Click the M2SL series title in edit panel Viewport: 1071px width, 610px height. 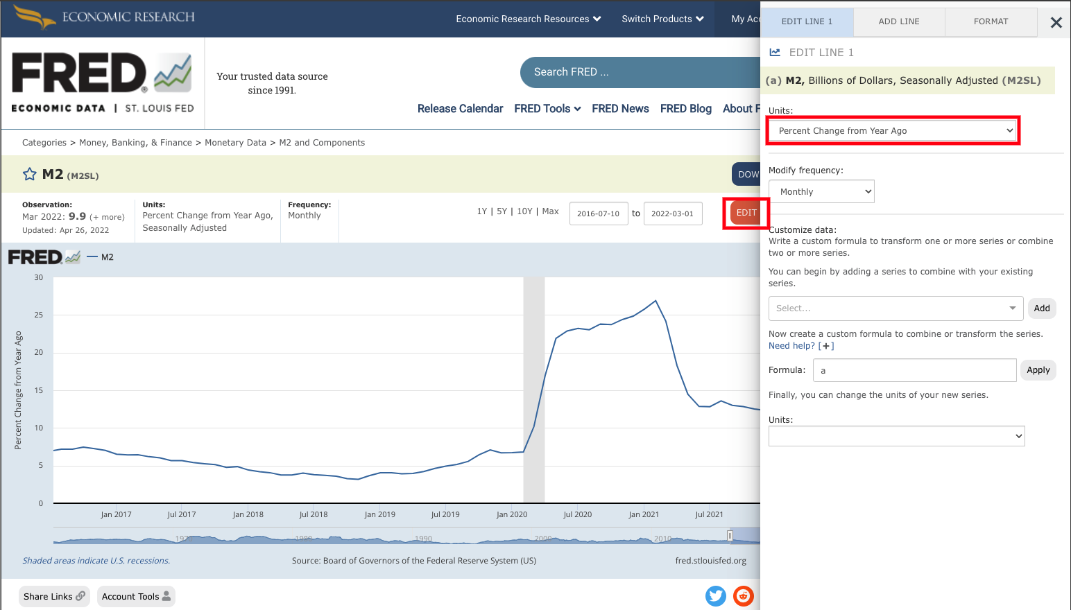click(x=903, y=80)
